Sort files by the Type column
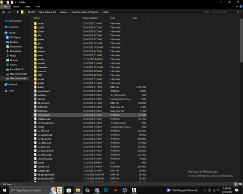The image size is (243, 194). coord(113,18)
